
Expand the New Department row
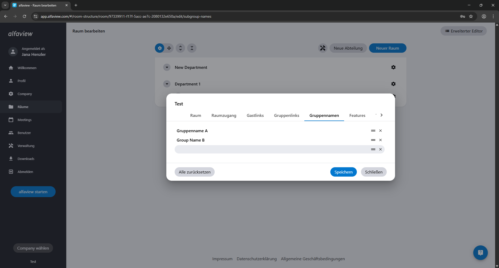coord(167,67)
